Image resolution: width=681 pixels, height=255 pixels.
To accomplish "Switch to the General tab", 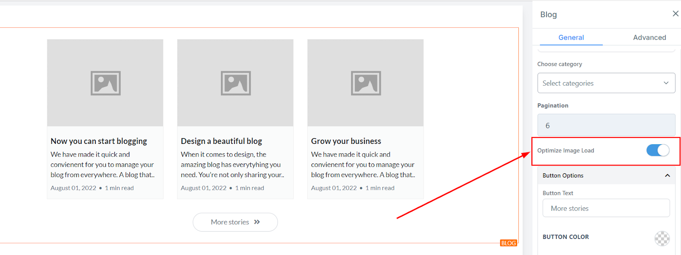I will [571, 37].
